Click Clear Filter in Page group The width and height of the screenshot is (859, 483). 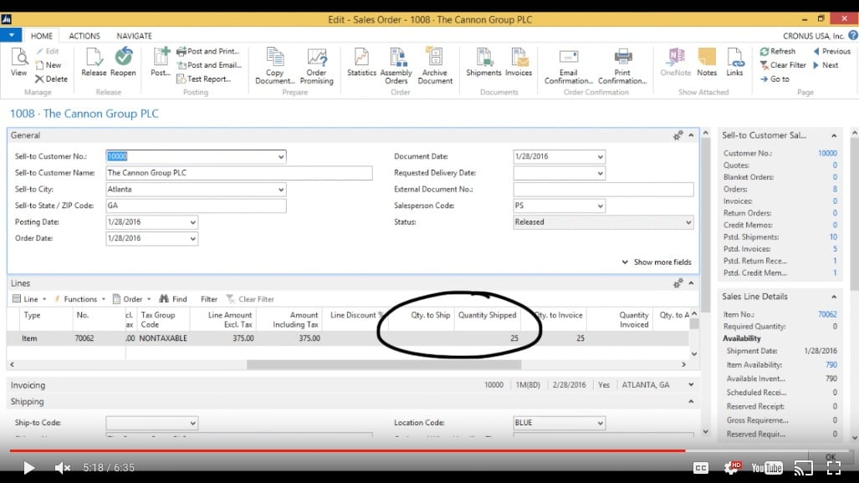pos(783,64)
